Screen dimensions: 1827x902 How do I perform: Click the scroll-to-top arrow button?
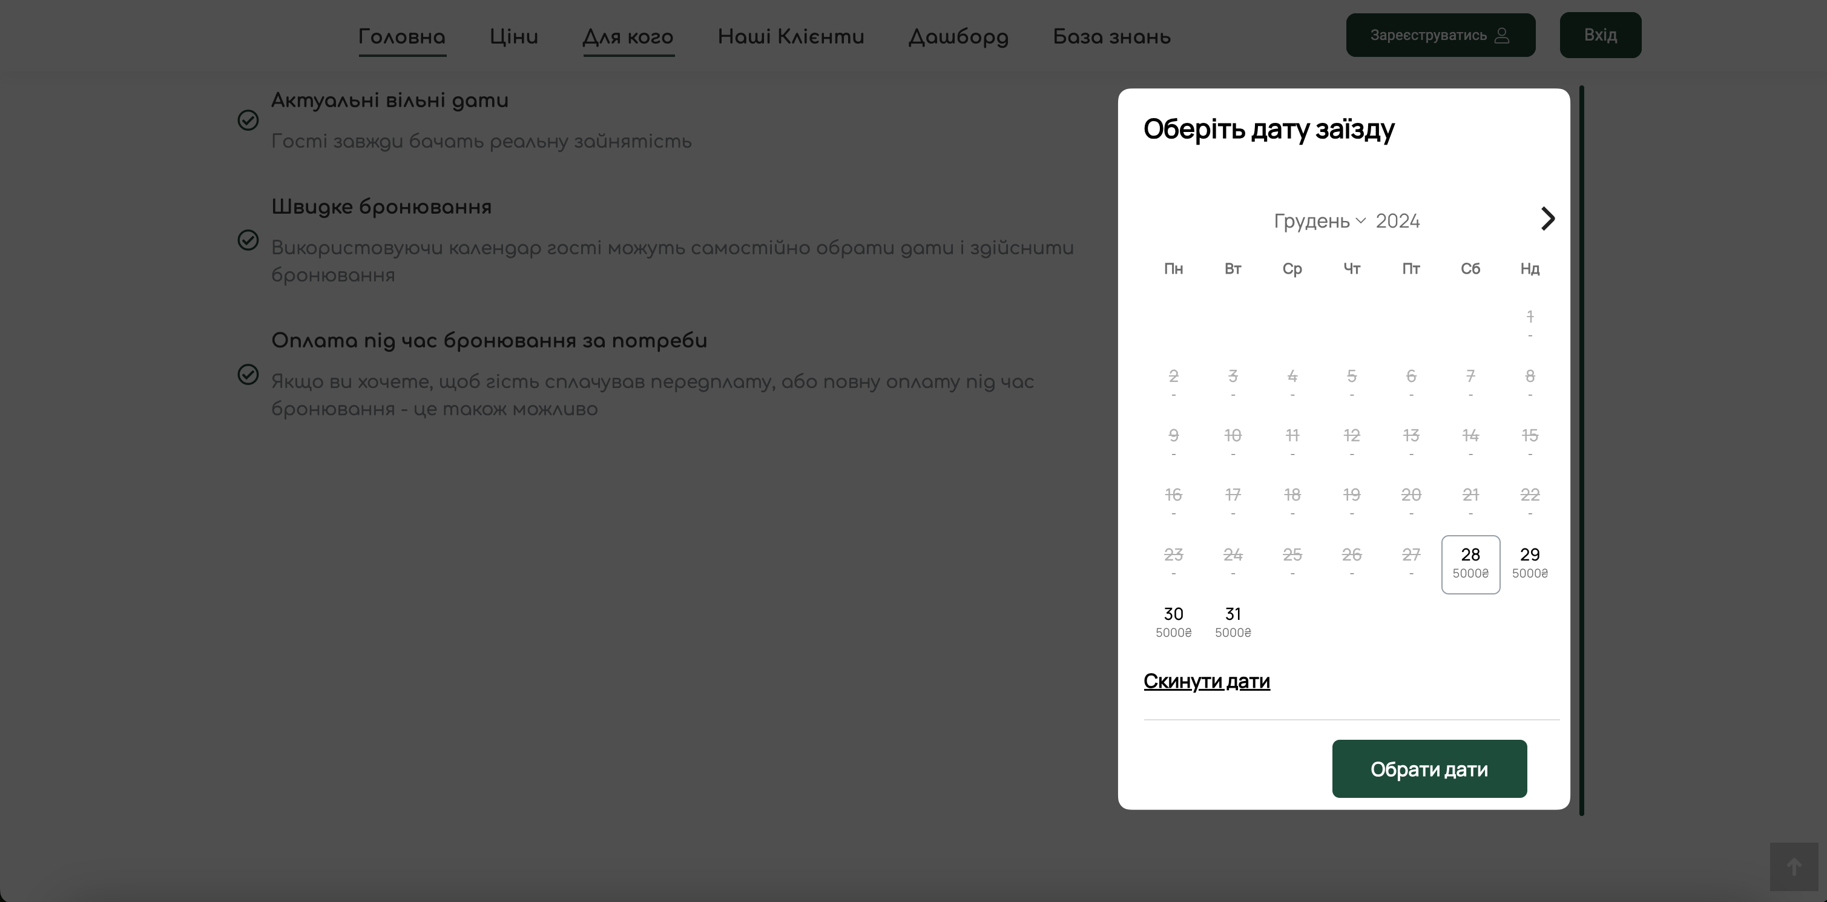pyautogui.click(x=1794, y=866)
